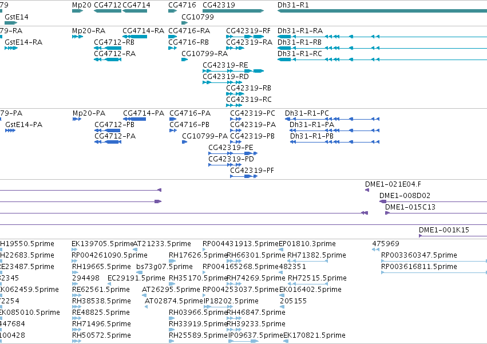Click EST EP01810.3prime label
487x344 pixels.
point(307,244)
